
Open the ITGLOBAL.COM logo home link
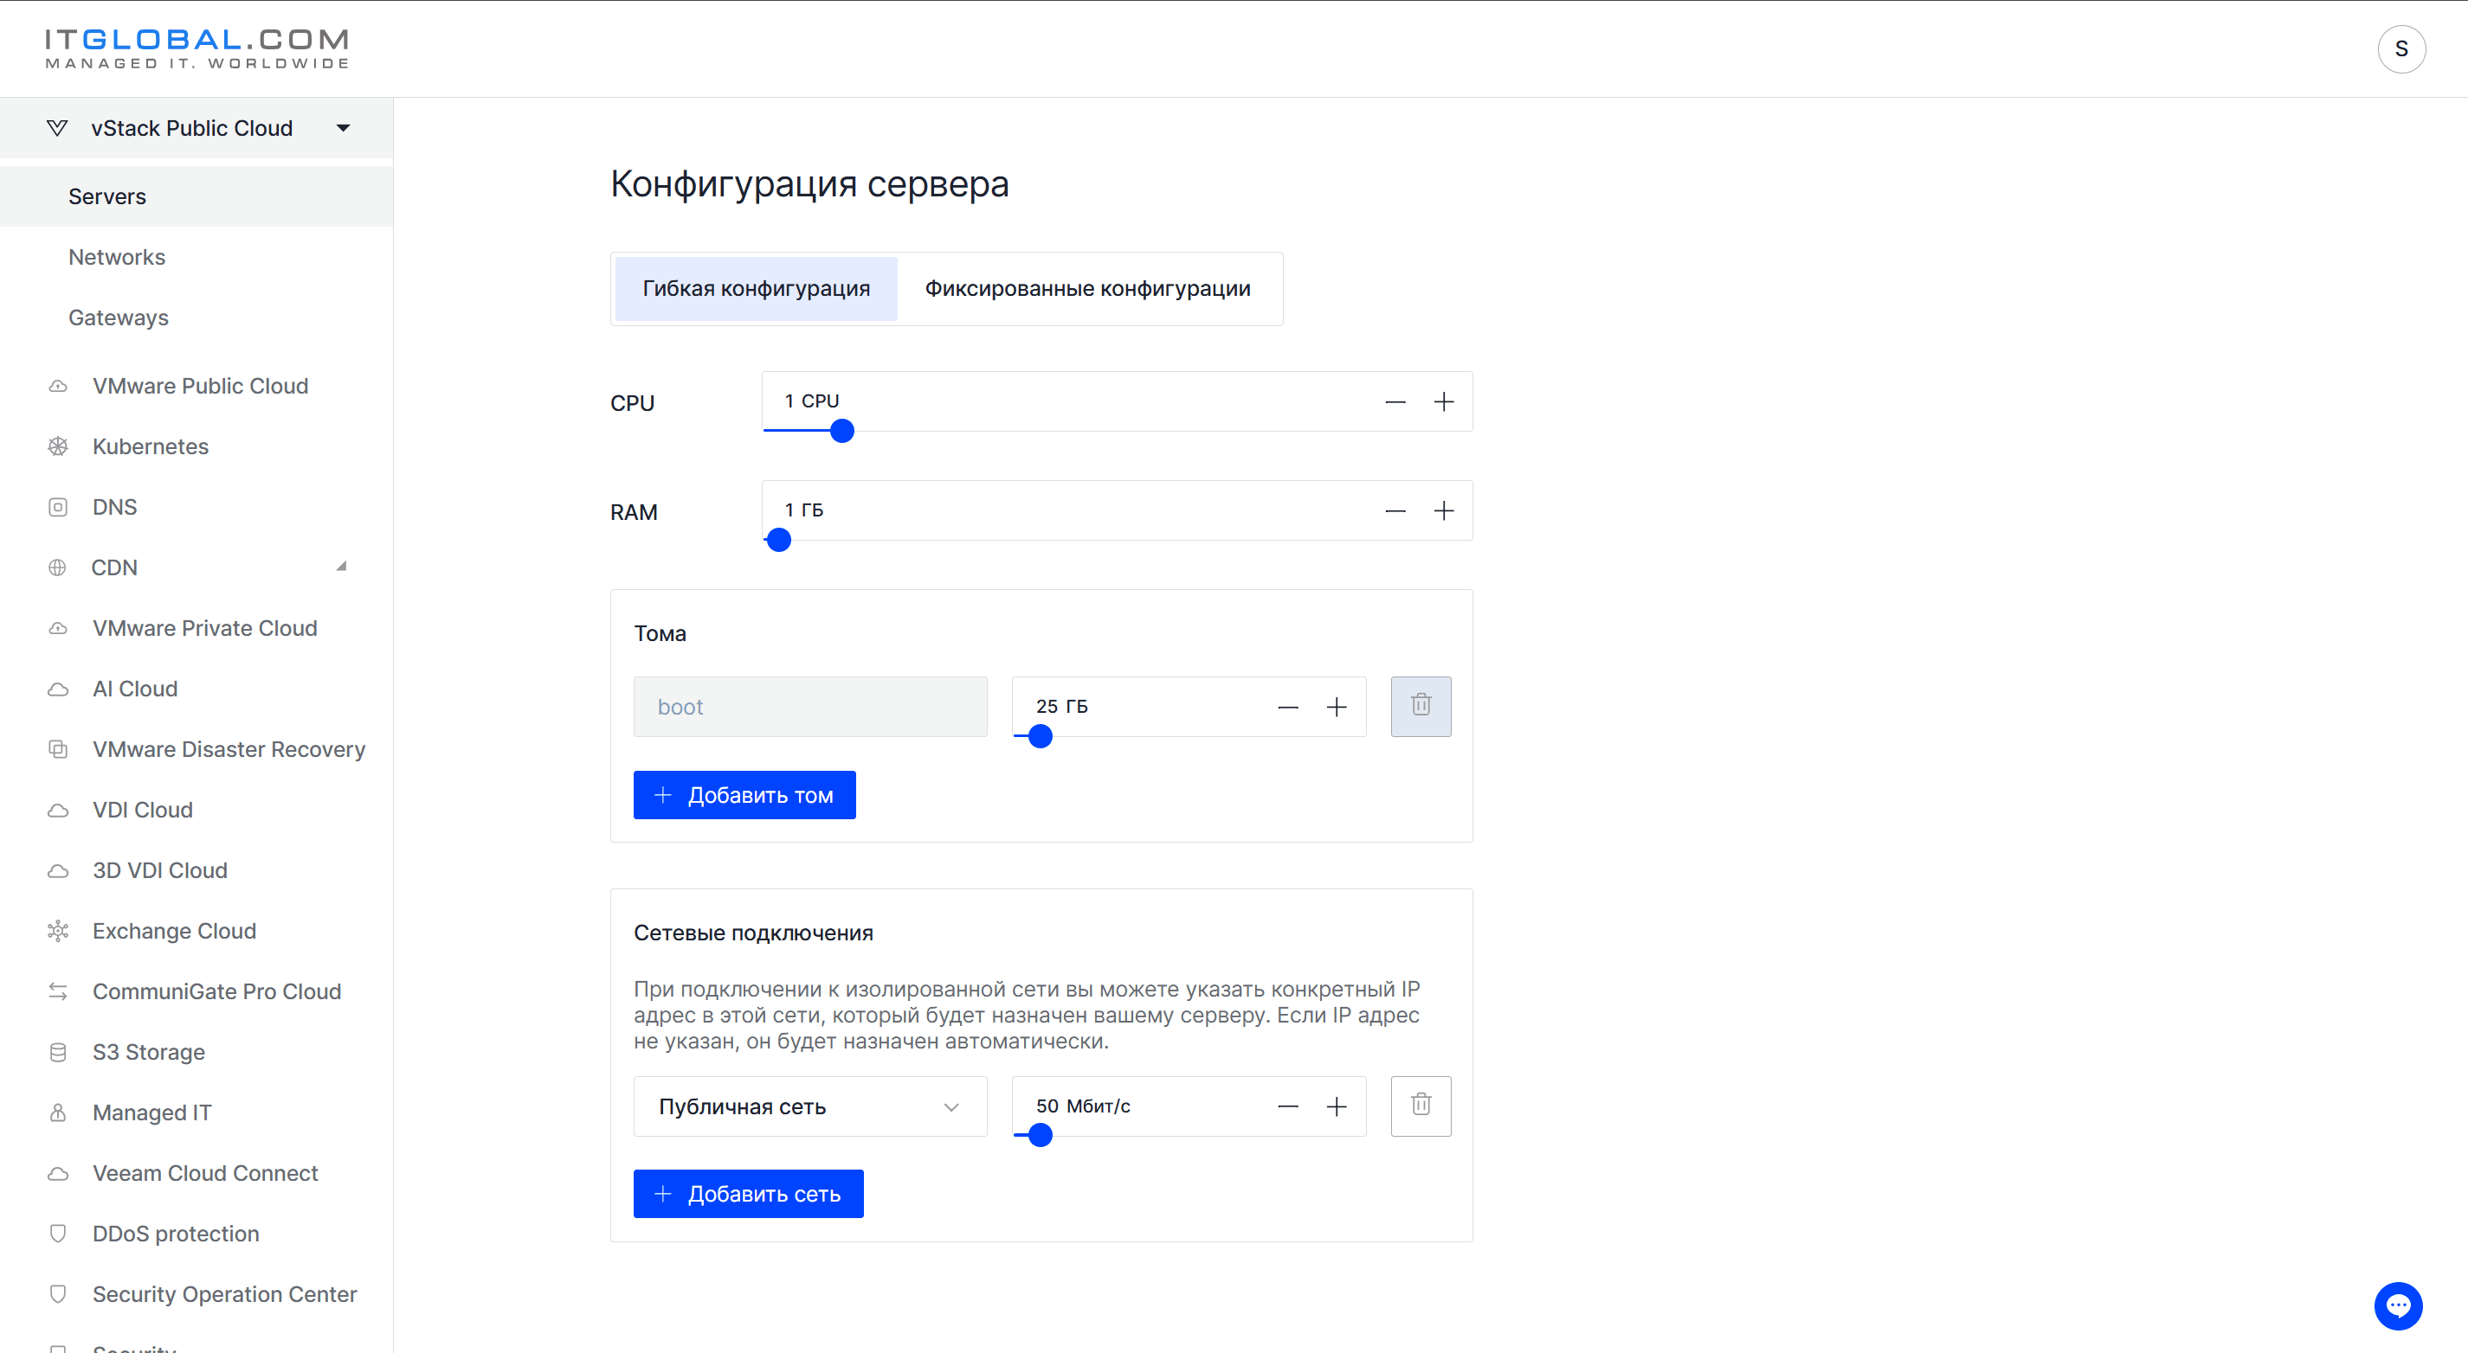coord(197,48)
